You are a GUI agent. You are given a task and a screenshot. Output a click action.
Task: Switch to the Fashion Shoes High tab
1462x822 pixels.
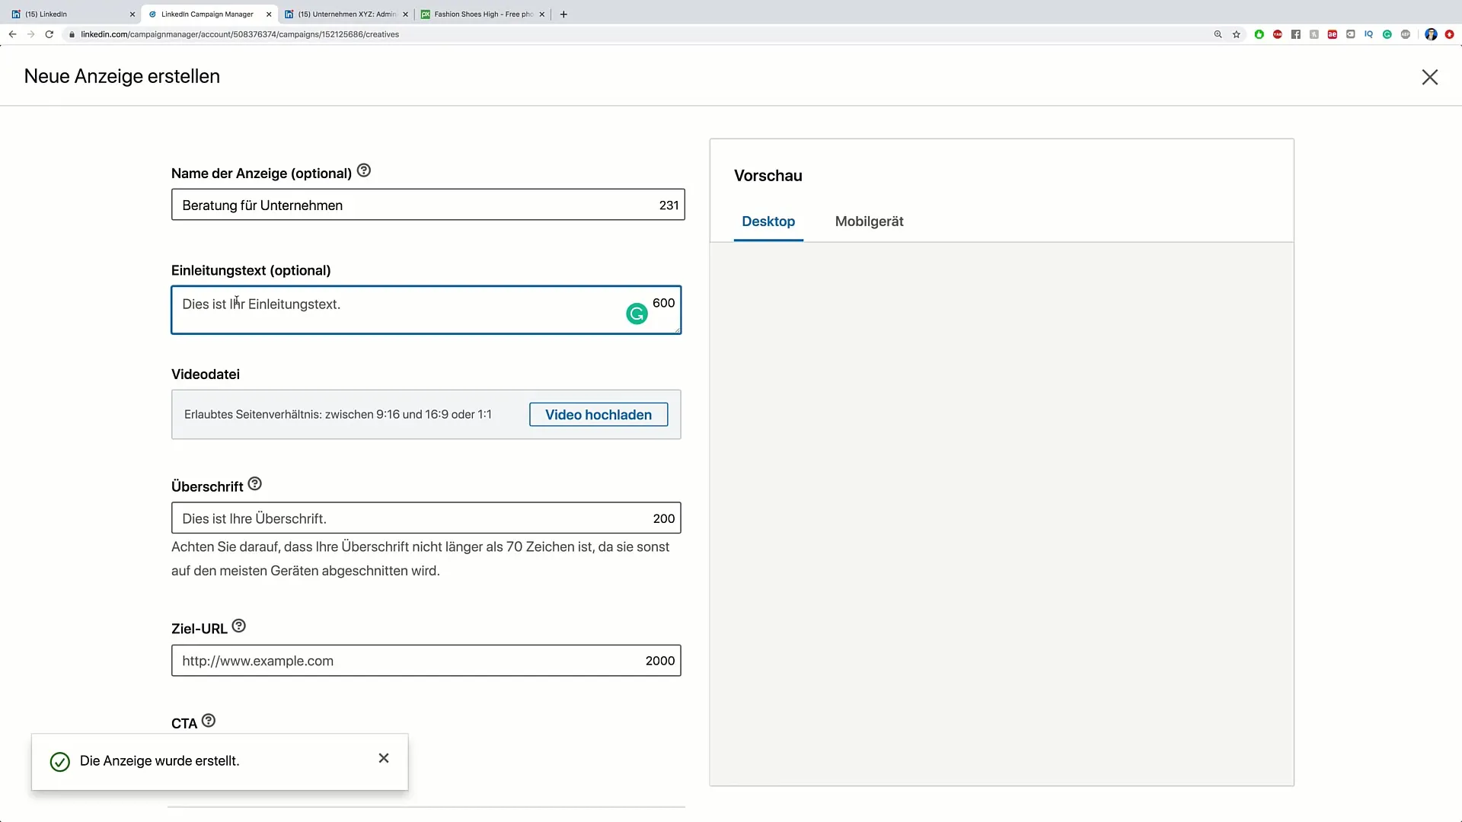483,14
